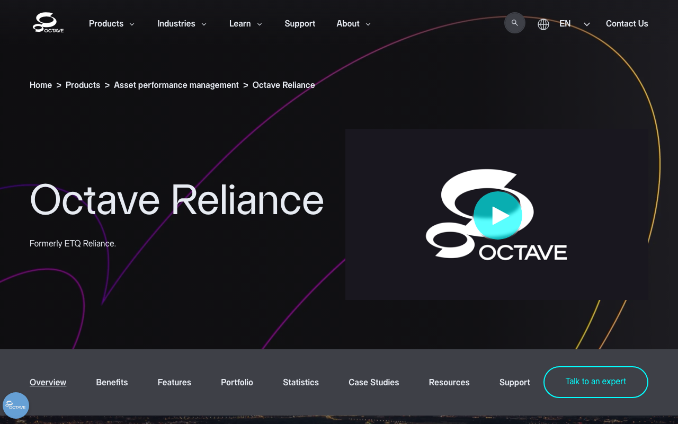Open the Products navigation item
Viewport: 678px width, 424px height.
pyautogui.click(x=106, y=24)
